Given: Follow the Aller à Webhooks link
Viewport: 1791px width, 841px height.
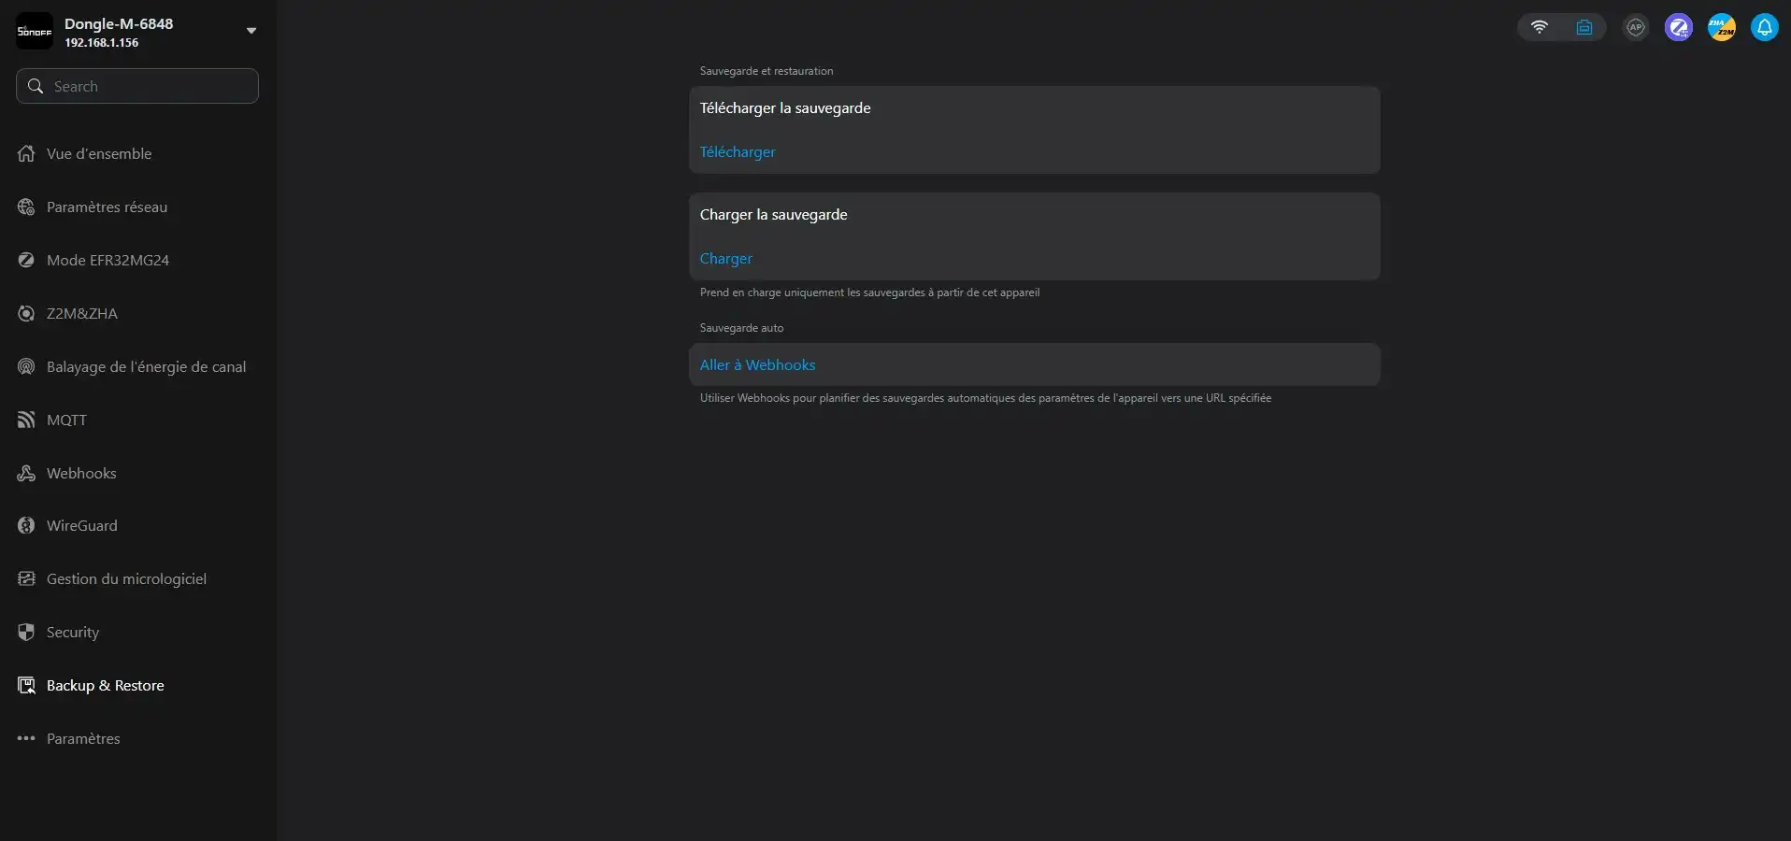Looking at the screenshot, I should (x=757, y=365).
